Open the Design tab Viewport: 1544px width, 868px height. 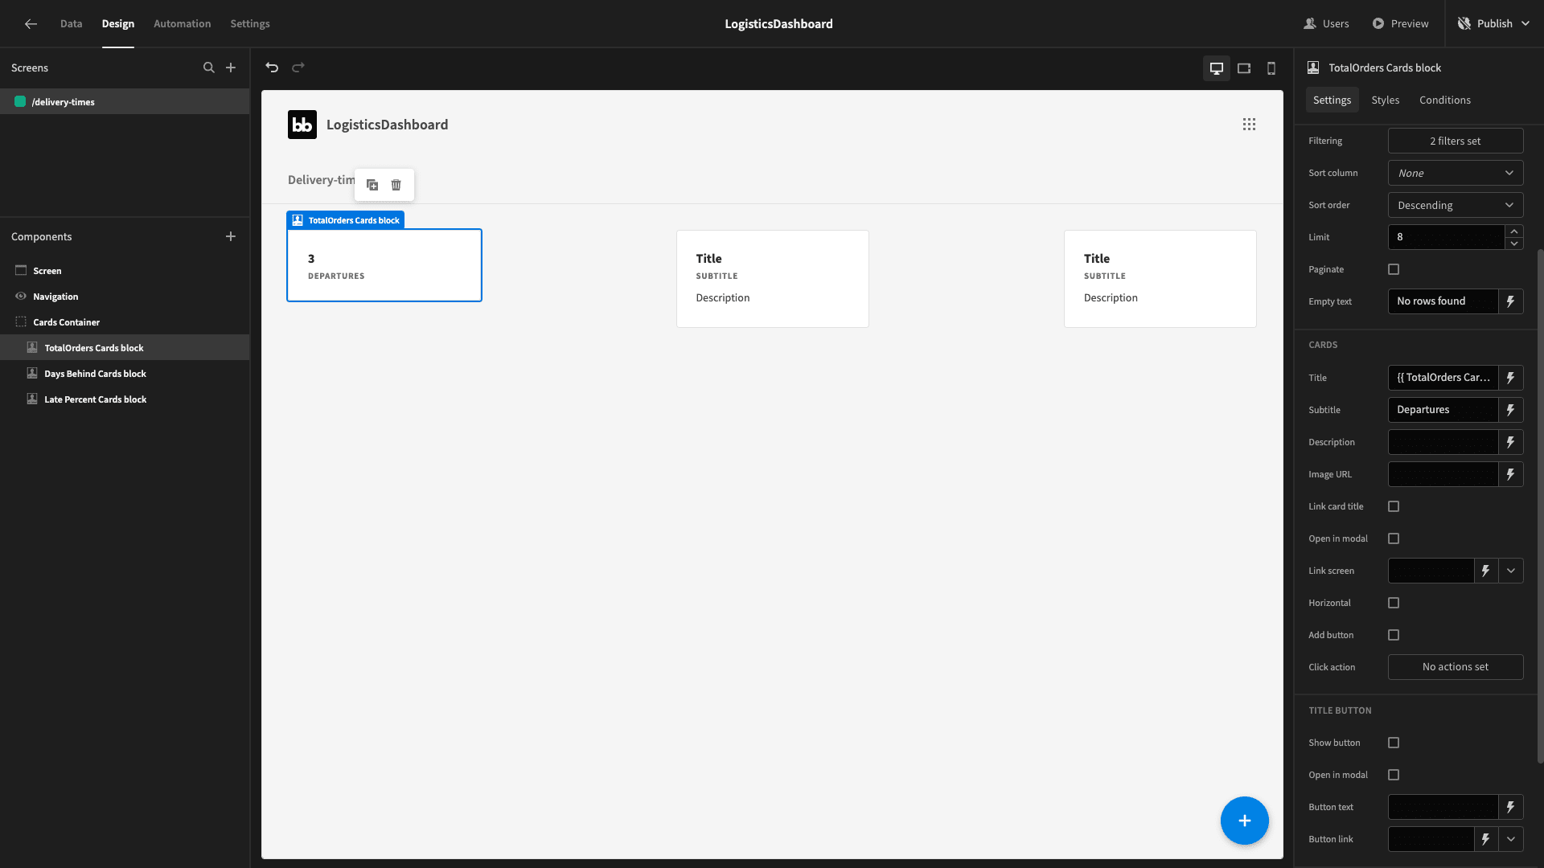click(x=118, y=24)
